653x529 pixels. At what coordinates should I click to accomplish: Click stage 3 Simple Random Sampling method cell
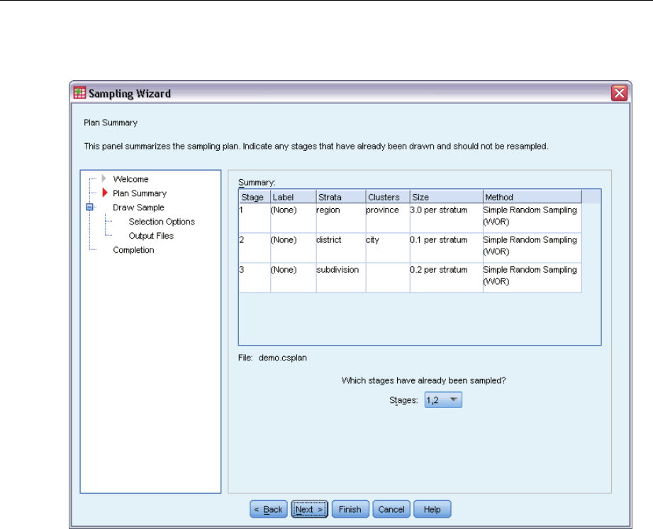532,278
